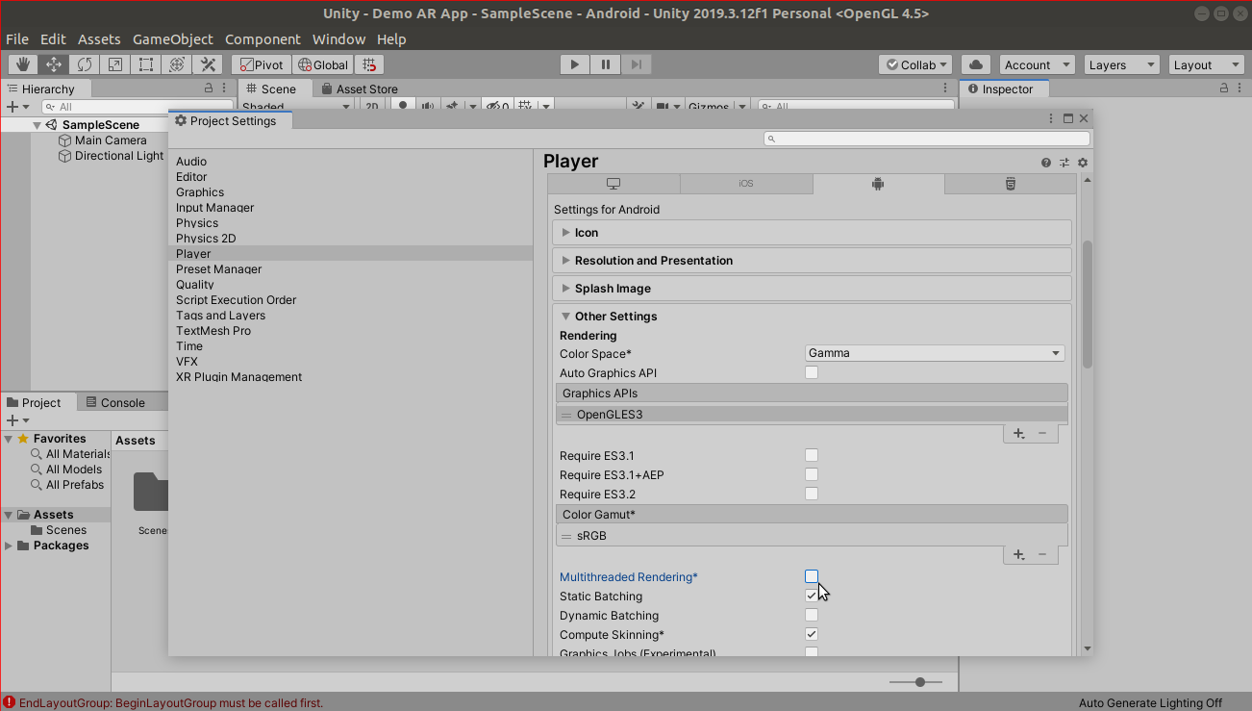Switch to WebGL HTML5 platform tab
Viewport: 1252px width, 711px height.
1011,184
